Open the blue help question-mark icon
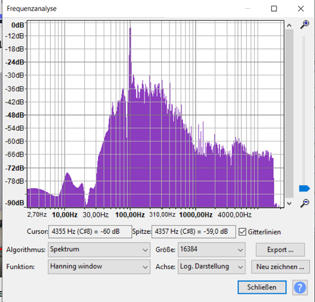Viewport: 315px width, 302px height. coord(300,287)
